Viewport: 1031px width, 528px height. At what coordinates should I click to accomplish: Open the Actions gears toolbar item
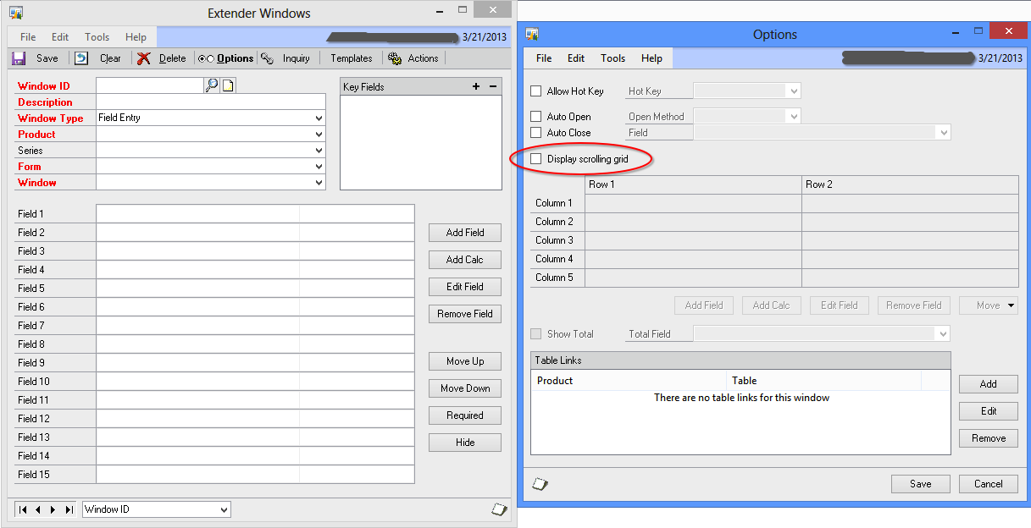point(395,58)
